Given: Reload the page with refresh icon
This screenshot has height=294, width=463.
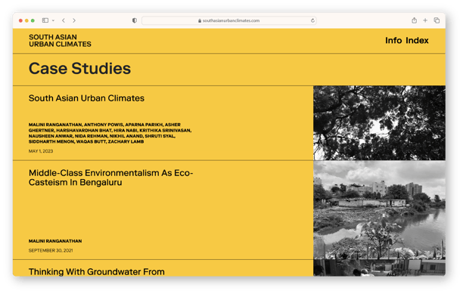Looking at the screenshot, I should [x=312, y=20].
